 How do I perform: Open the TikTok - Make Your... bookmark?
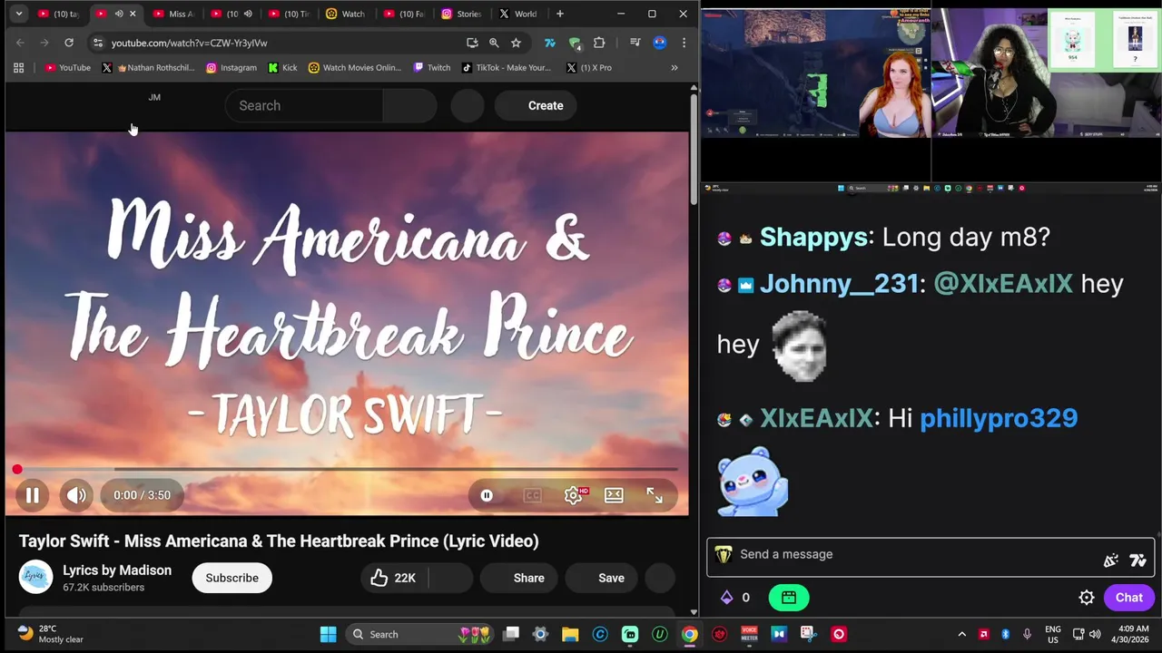point(507,68)
